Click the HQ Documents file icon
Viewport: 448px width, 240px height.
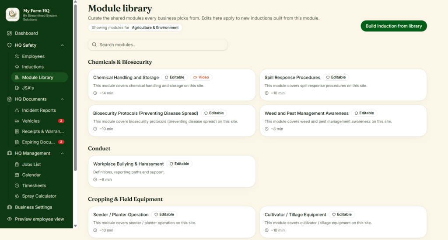(x=10, y=99)
